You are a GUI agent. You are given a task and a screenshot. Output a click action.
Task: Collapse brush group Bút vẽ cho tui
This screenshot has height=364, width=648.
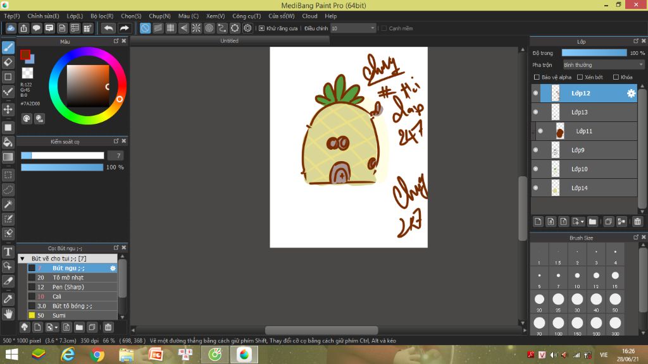click(x=22, y=258)
